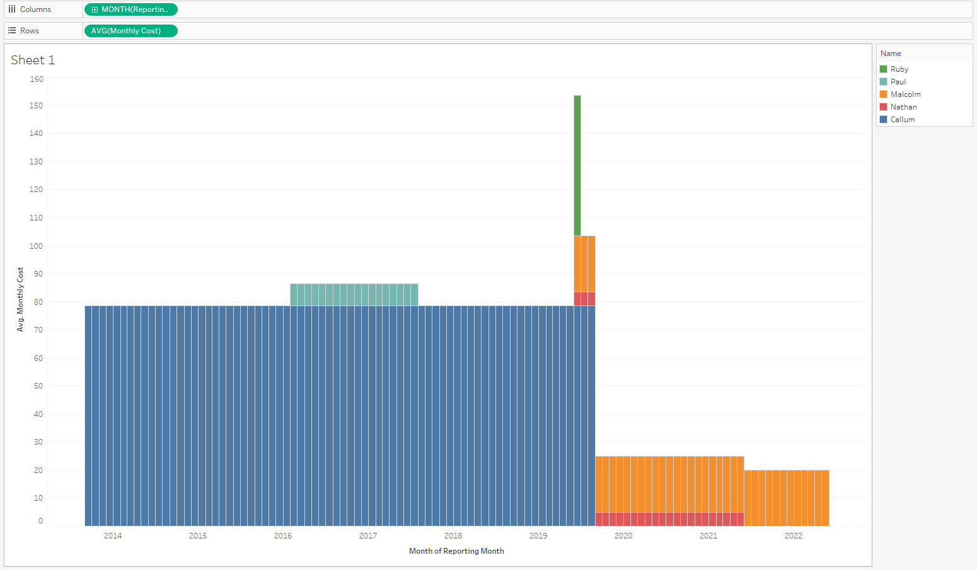This screenshot has height=570, width=977.
Task: Select the tall green bar in 2019
Action: [577, 164]
